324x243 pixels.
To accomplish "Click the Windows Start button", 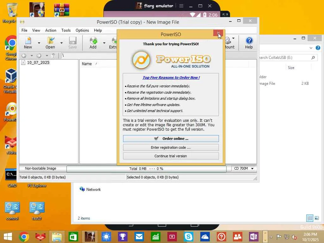I will (x=8, y=237).
